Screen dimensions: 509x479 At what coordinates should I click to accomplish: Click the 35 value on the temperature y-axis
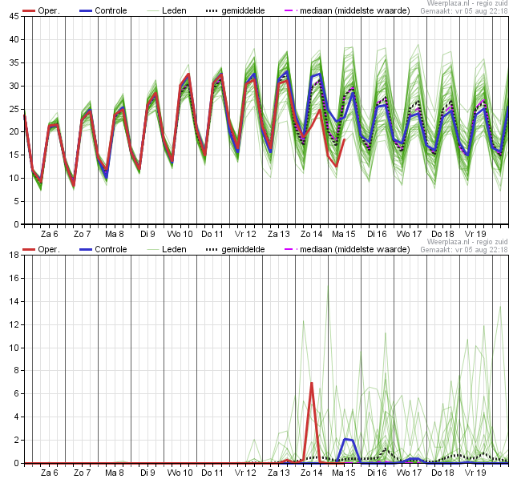pos(14,62)
